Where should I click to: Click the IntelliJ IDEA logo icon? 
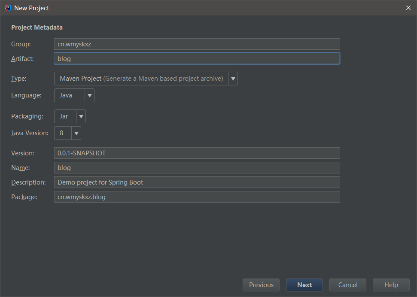[8, 8]
